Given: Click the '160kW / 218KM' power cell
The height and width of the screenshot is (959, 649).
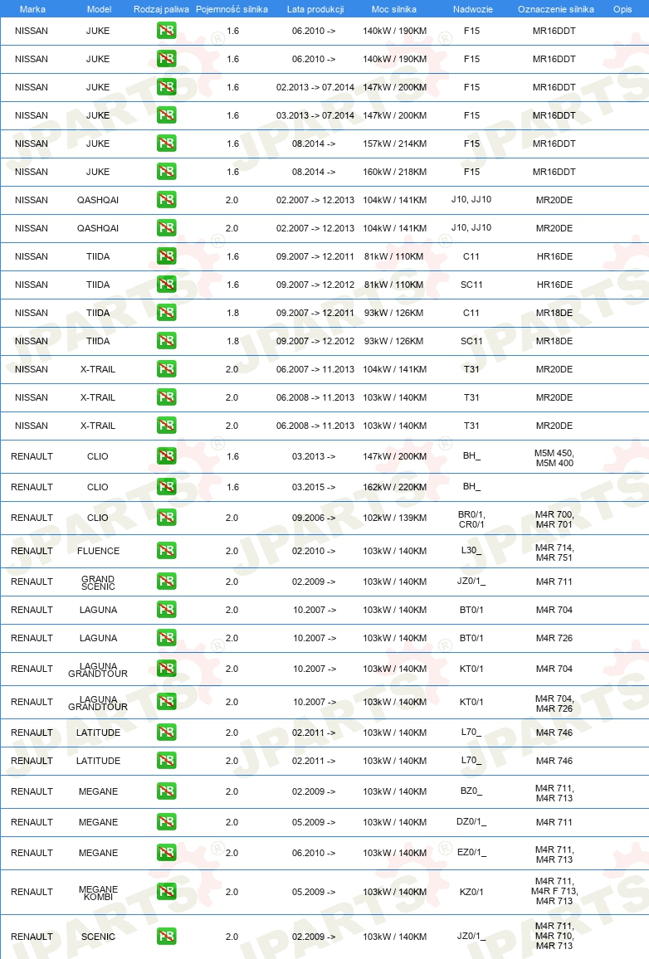Looking at the screenshot, I should coord(394,172).
